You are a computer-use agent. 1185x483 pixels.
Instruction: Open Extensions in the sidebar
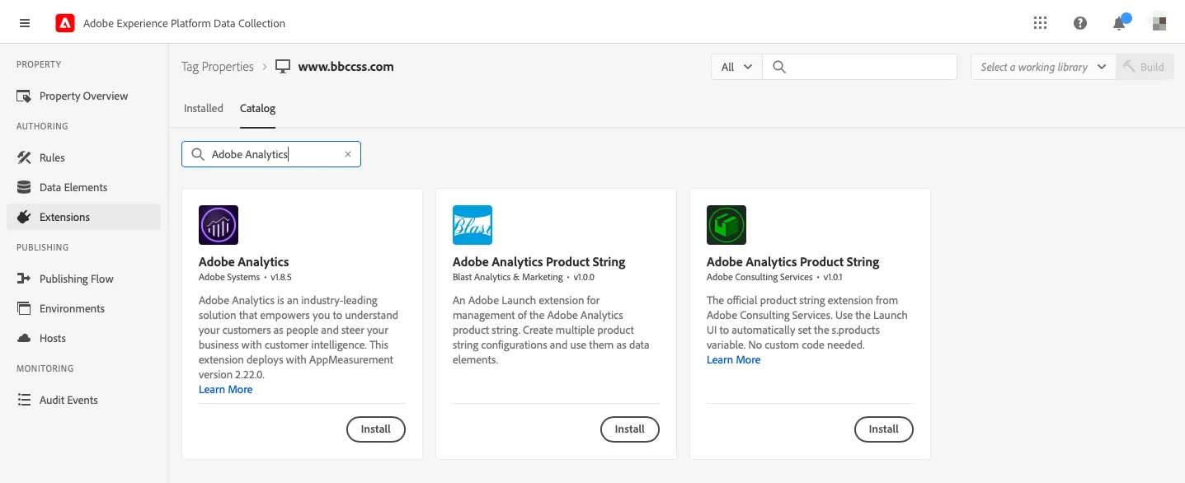(83, 217)
